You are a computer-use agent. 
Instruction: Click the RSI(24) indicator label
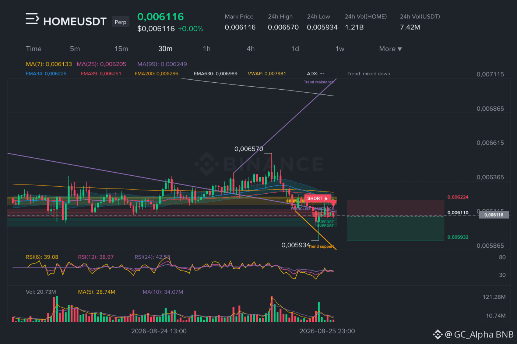152,257
